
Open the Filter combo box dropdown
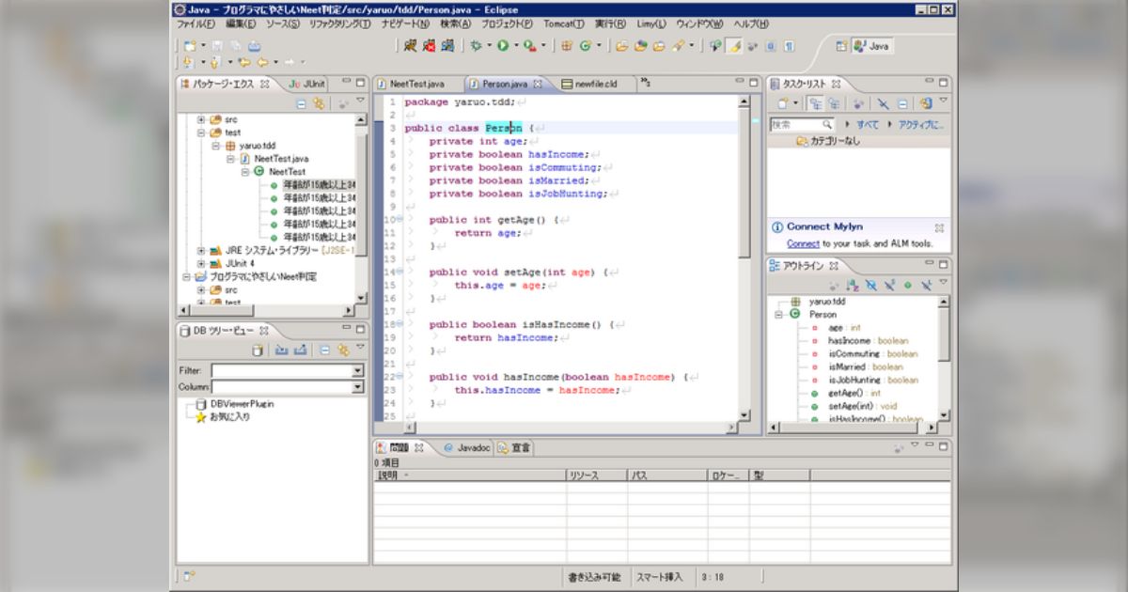coord(357,371)
